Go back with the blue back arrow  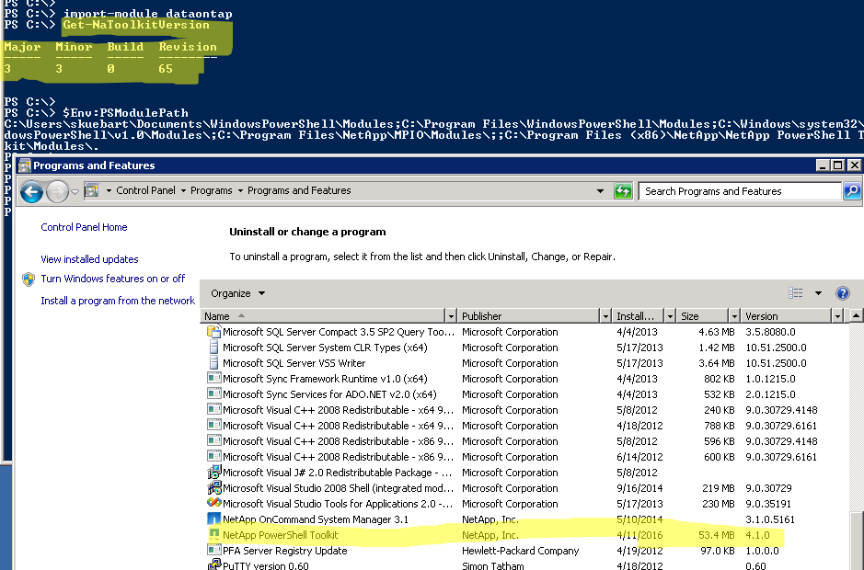[x=31, y=191]
